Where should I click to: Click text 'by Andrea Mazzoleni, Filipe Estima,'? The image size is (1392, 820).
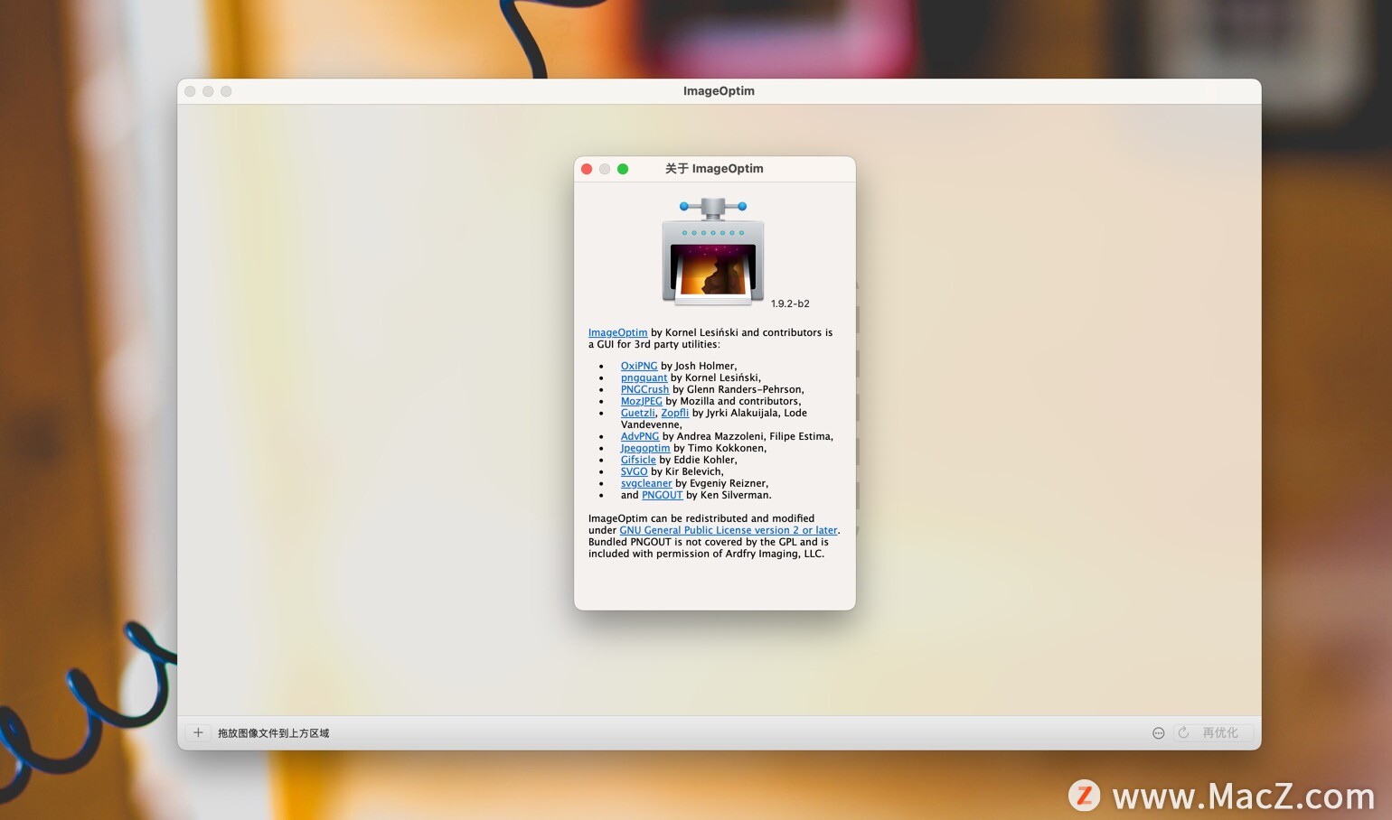748,436
